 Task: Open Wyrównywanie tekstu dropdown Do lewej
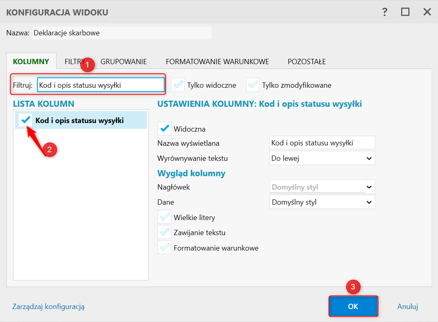click(x=322, y=158)
